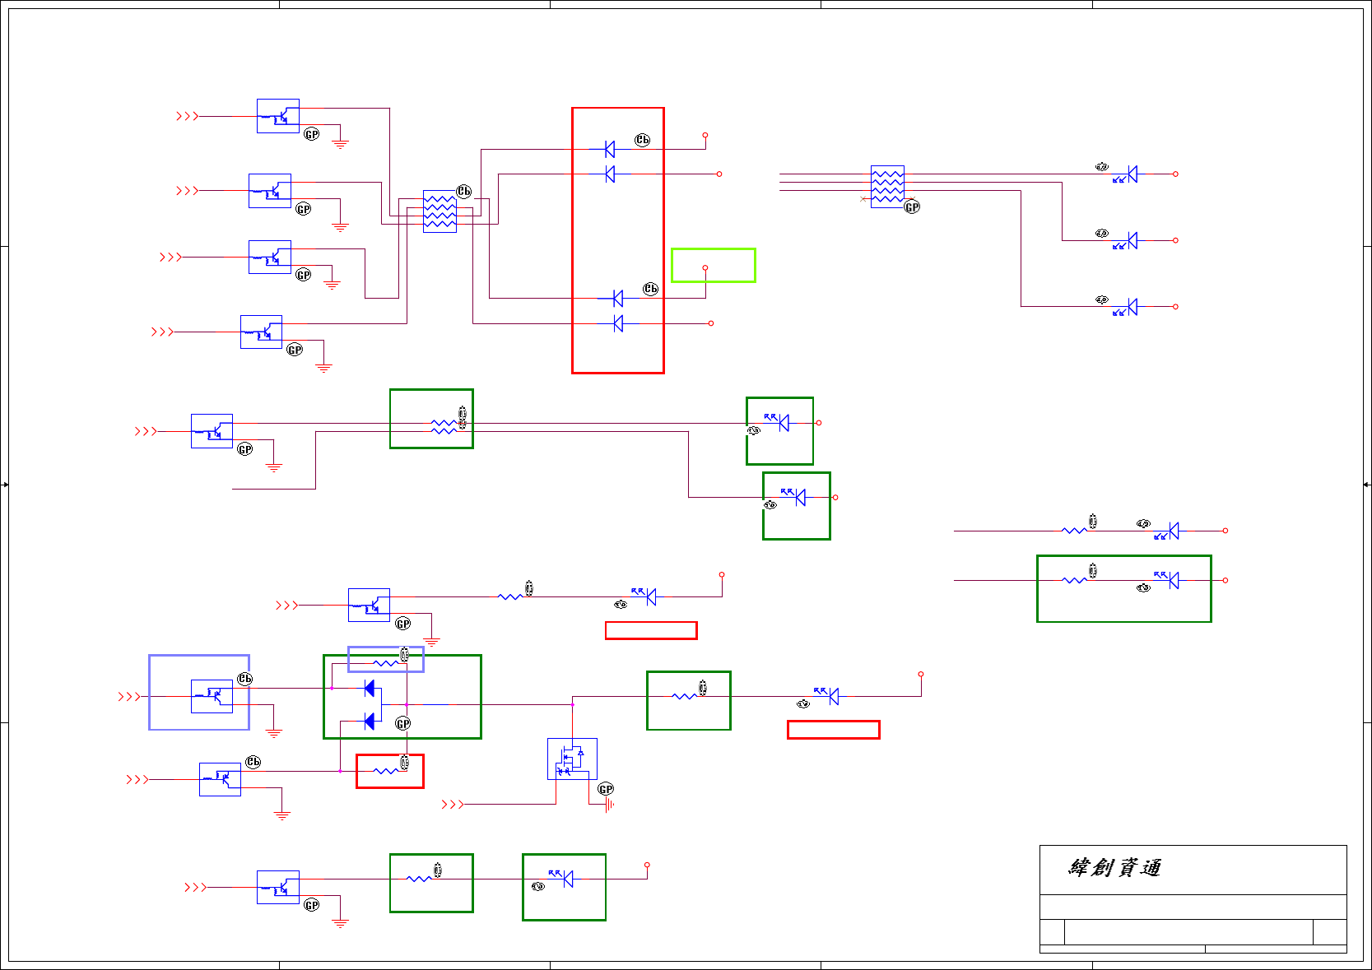The height and width of the screenshot is (970, 1372).
Task: Select the topmost transistor symbol on the sheet
Action: click(x=278, y=116)
